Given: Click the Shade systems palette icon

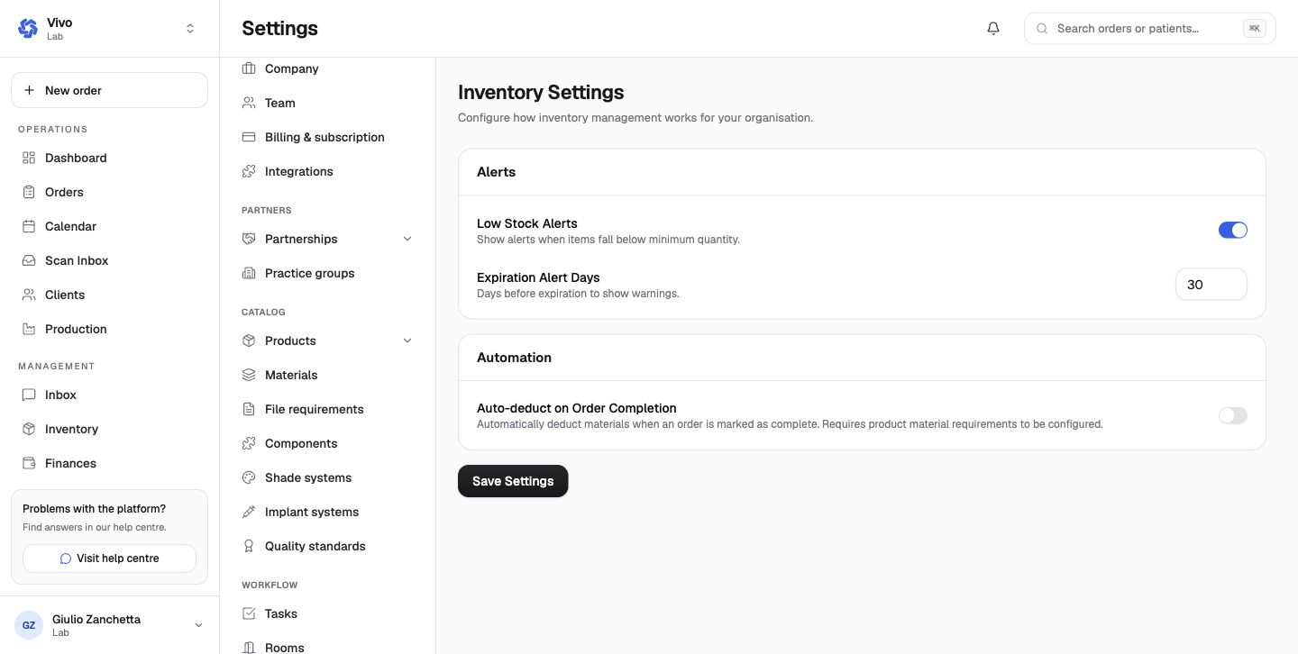Looking at the screenshot, I should pyautogui.click(x=249, y=477).
